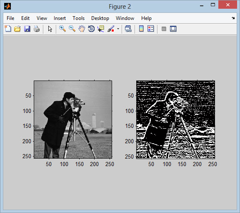Image resolution: width=240 pixels, height=213 pixels.
Task: Click the Hide Plot Tools icon
Action: pyautogui.click(x=164, y=29)
